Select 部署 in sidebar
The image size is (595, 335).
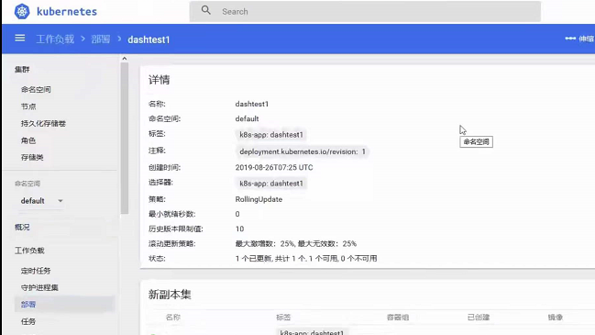pos(64,304)
